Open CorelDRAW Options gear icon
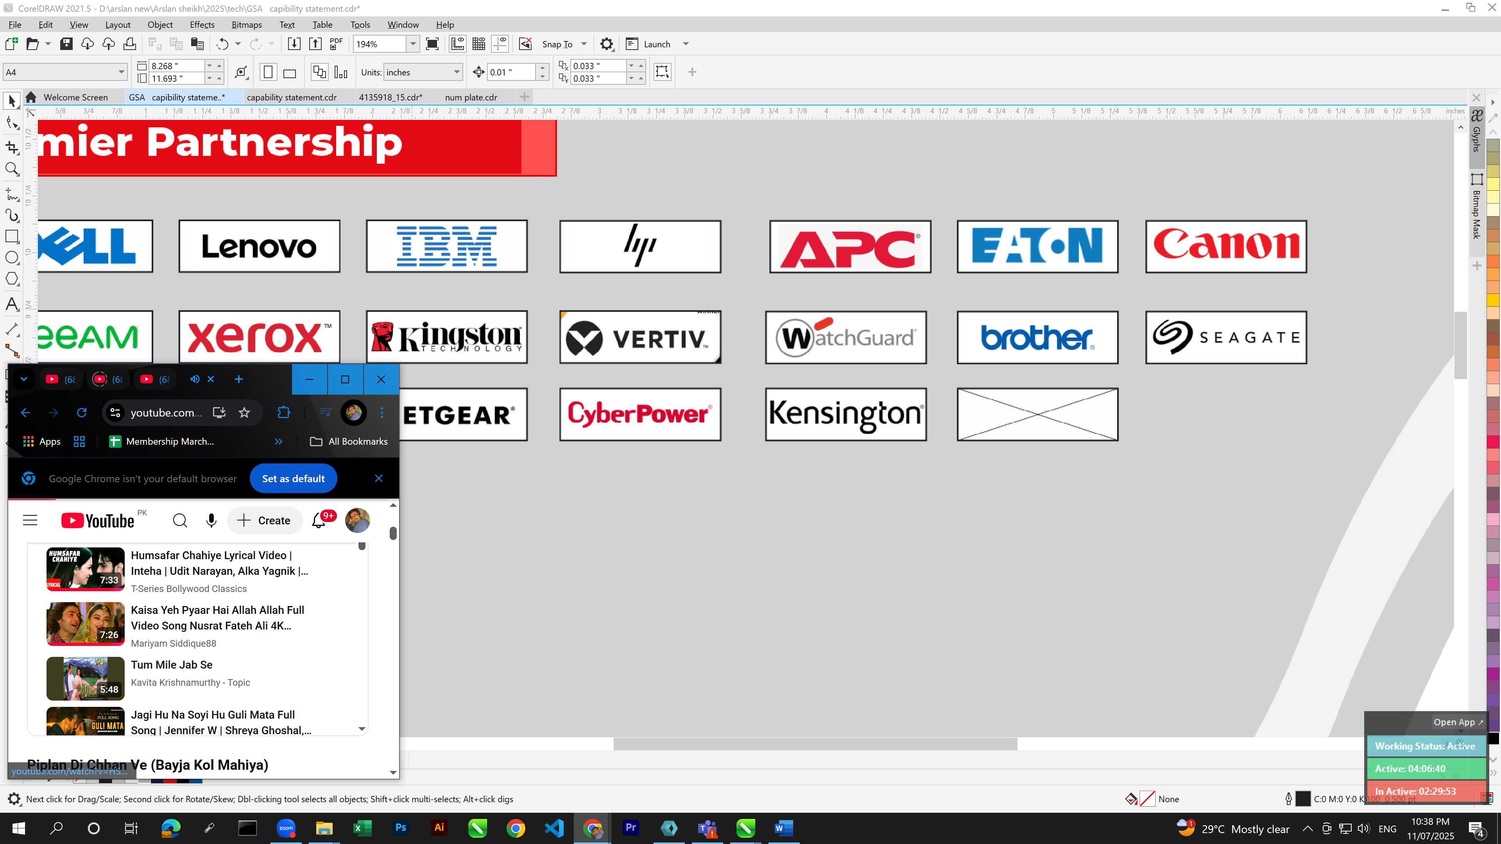Viewport: 1501px width, 844px height. coord(607,44)
